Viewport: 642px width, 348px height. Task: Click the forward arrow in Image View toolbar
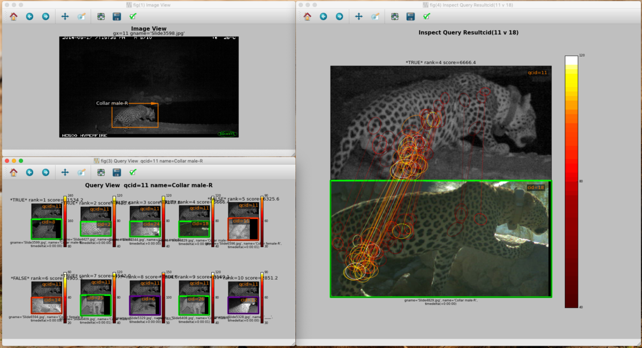[x=45, y=16]
